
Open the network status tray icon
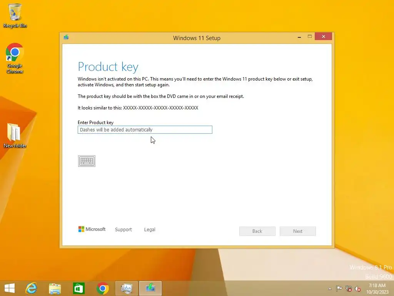pyautogui.click(x=349, y=288)
